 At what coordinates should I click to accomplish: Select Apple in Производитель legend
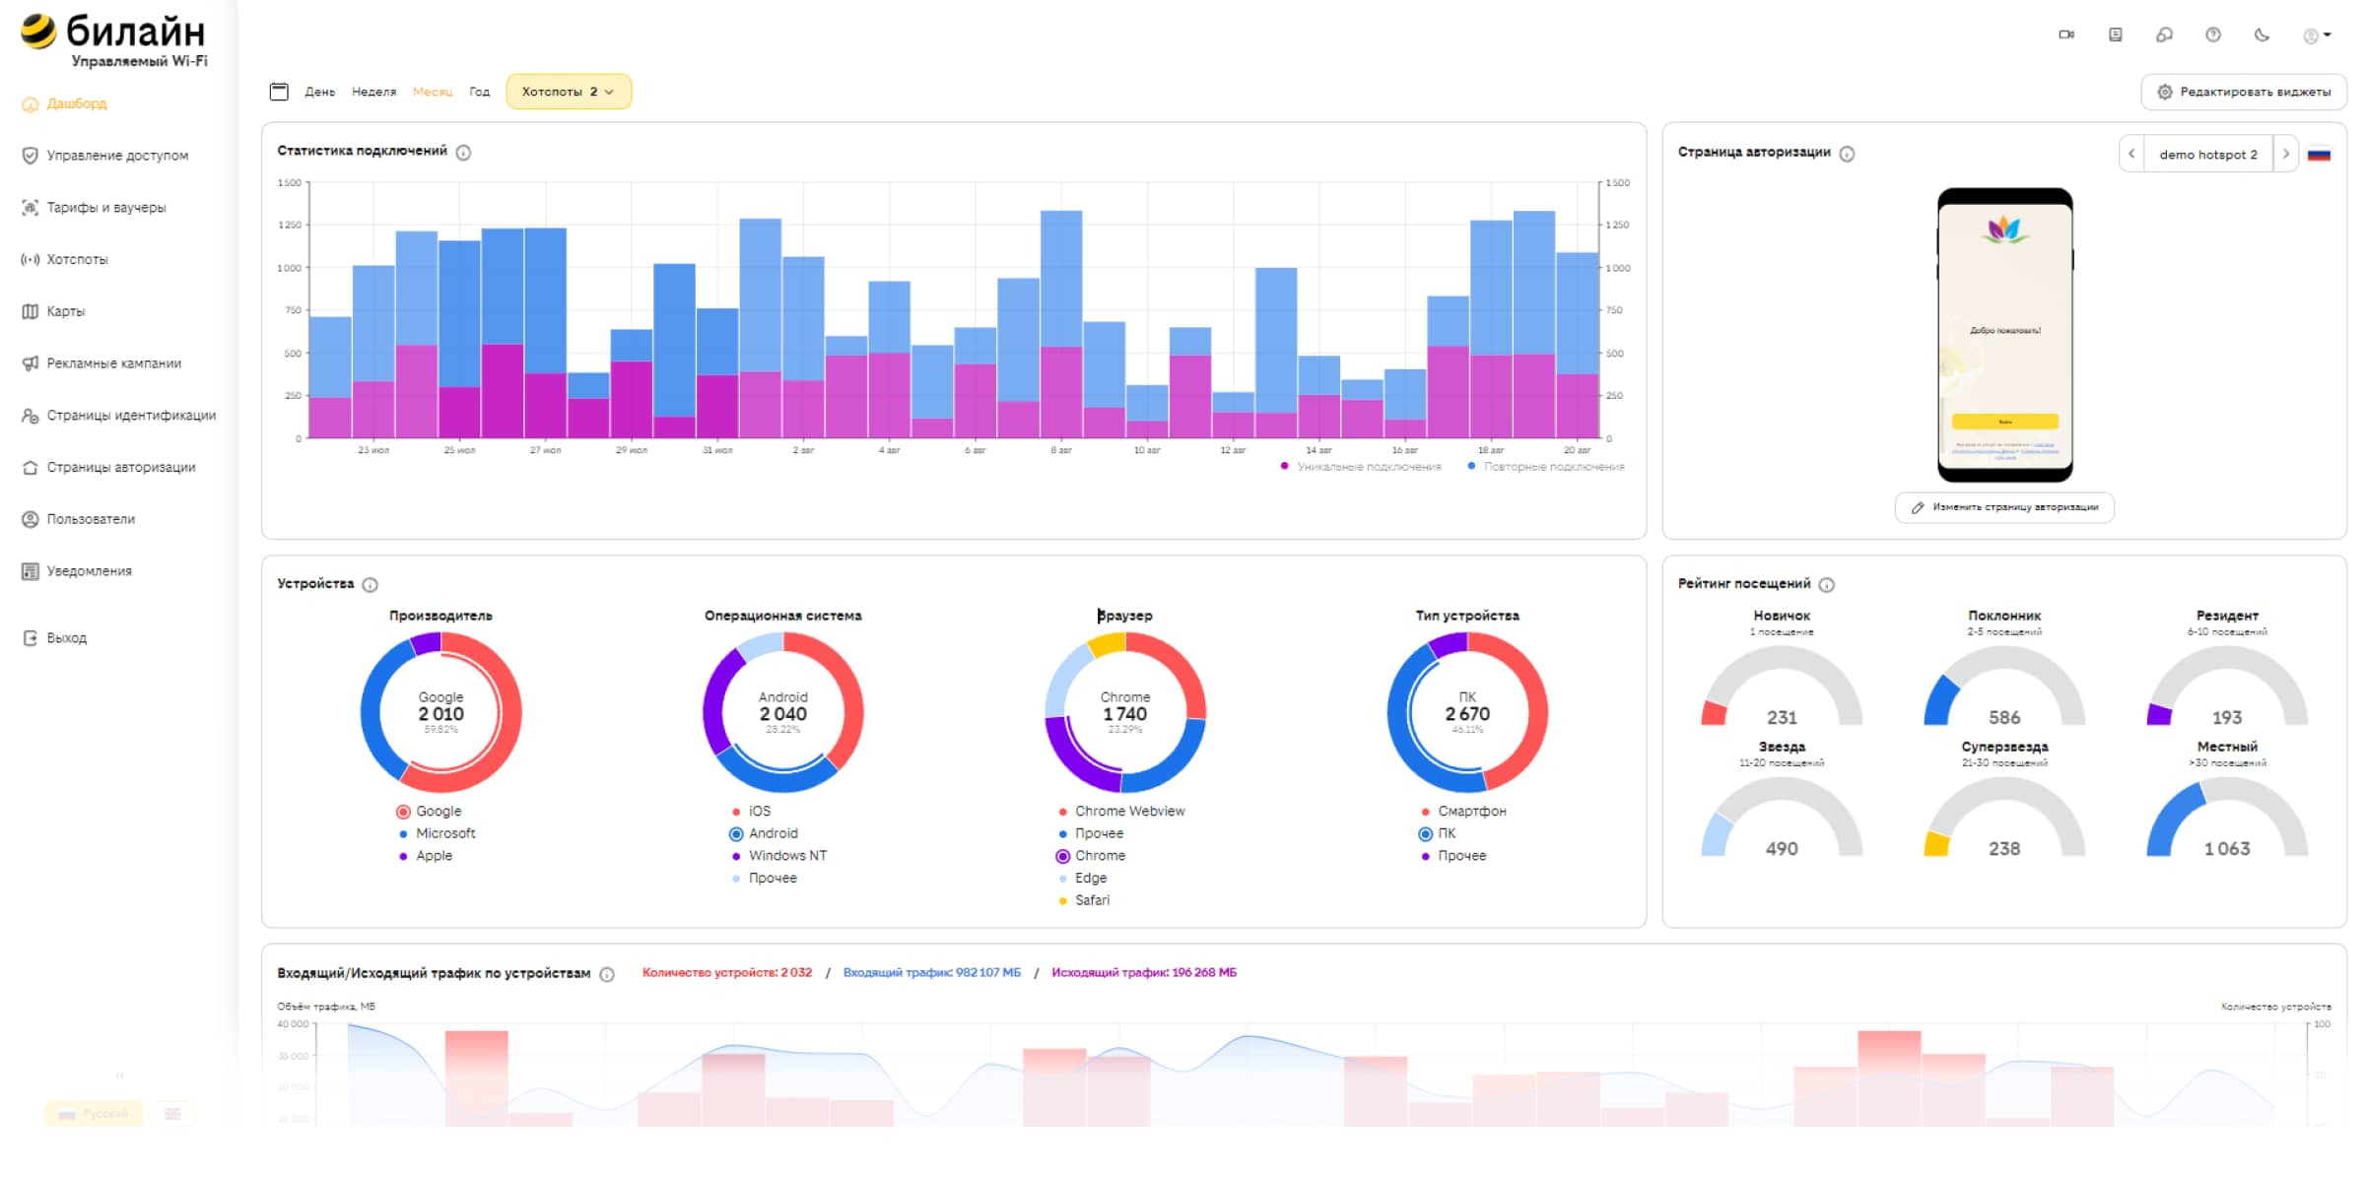[425, 856]
